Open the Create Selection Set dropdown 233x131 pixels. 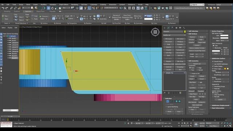111,8
